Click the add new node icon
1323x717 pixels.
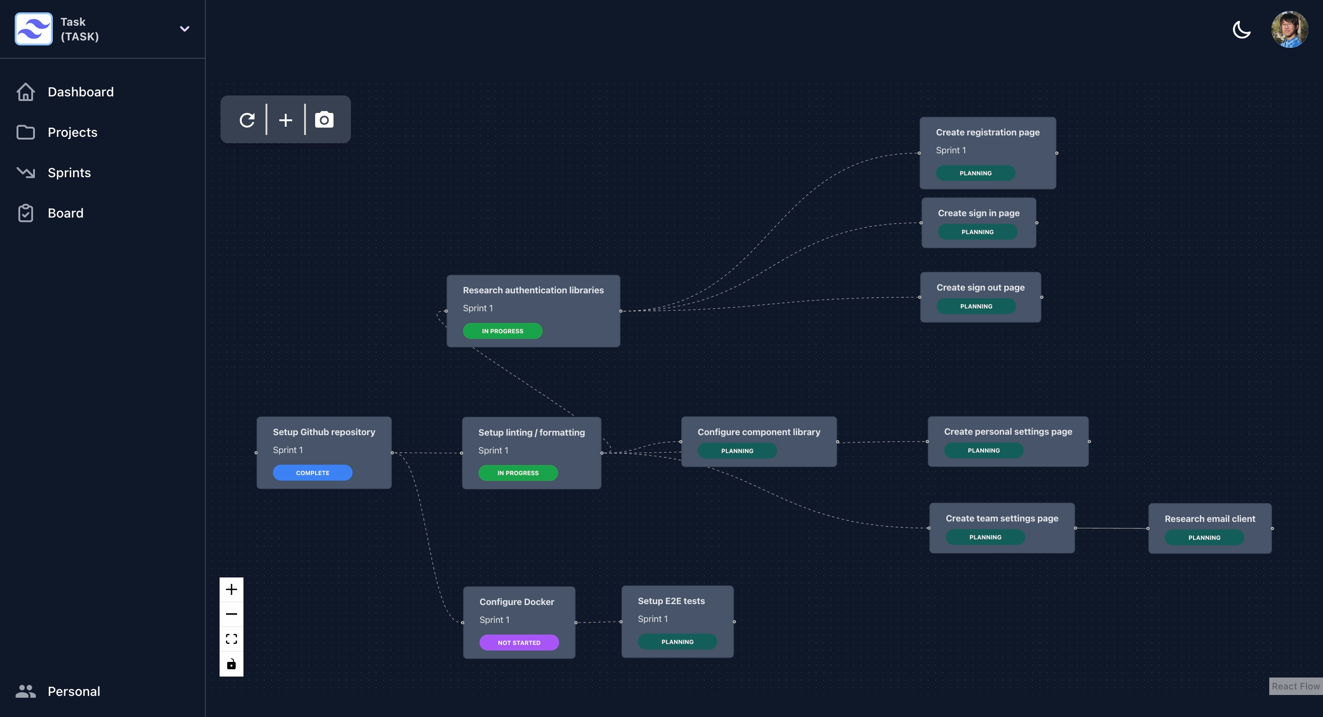tap(285, 119)
